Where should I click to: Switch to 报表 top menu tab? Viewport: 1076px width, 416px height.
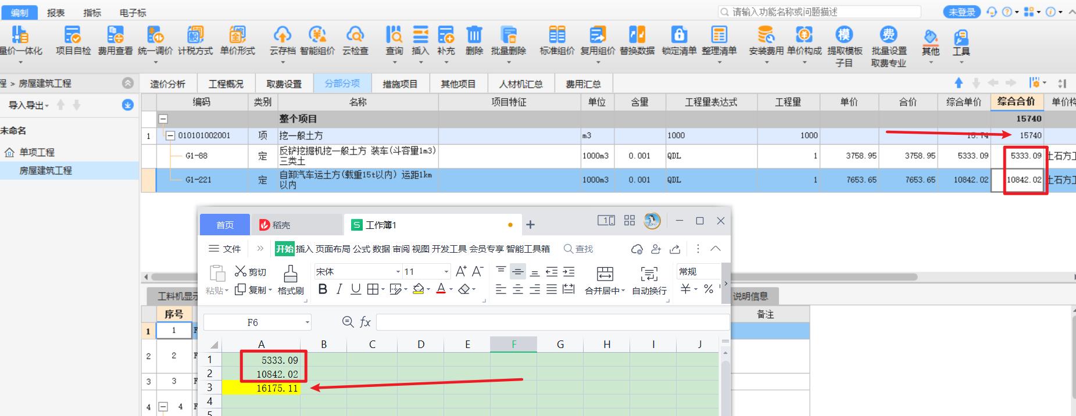click(56, 12)
